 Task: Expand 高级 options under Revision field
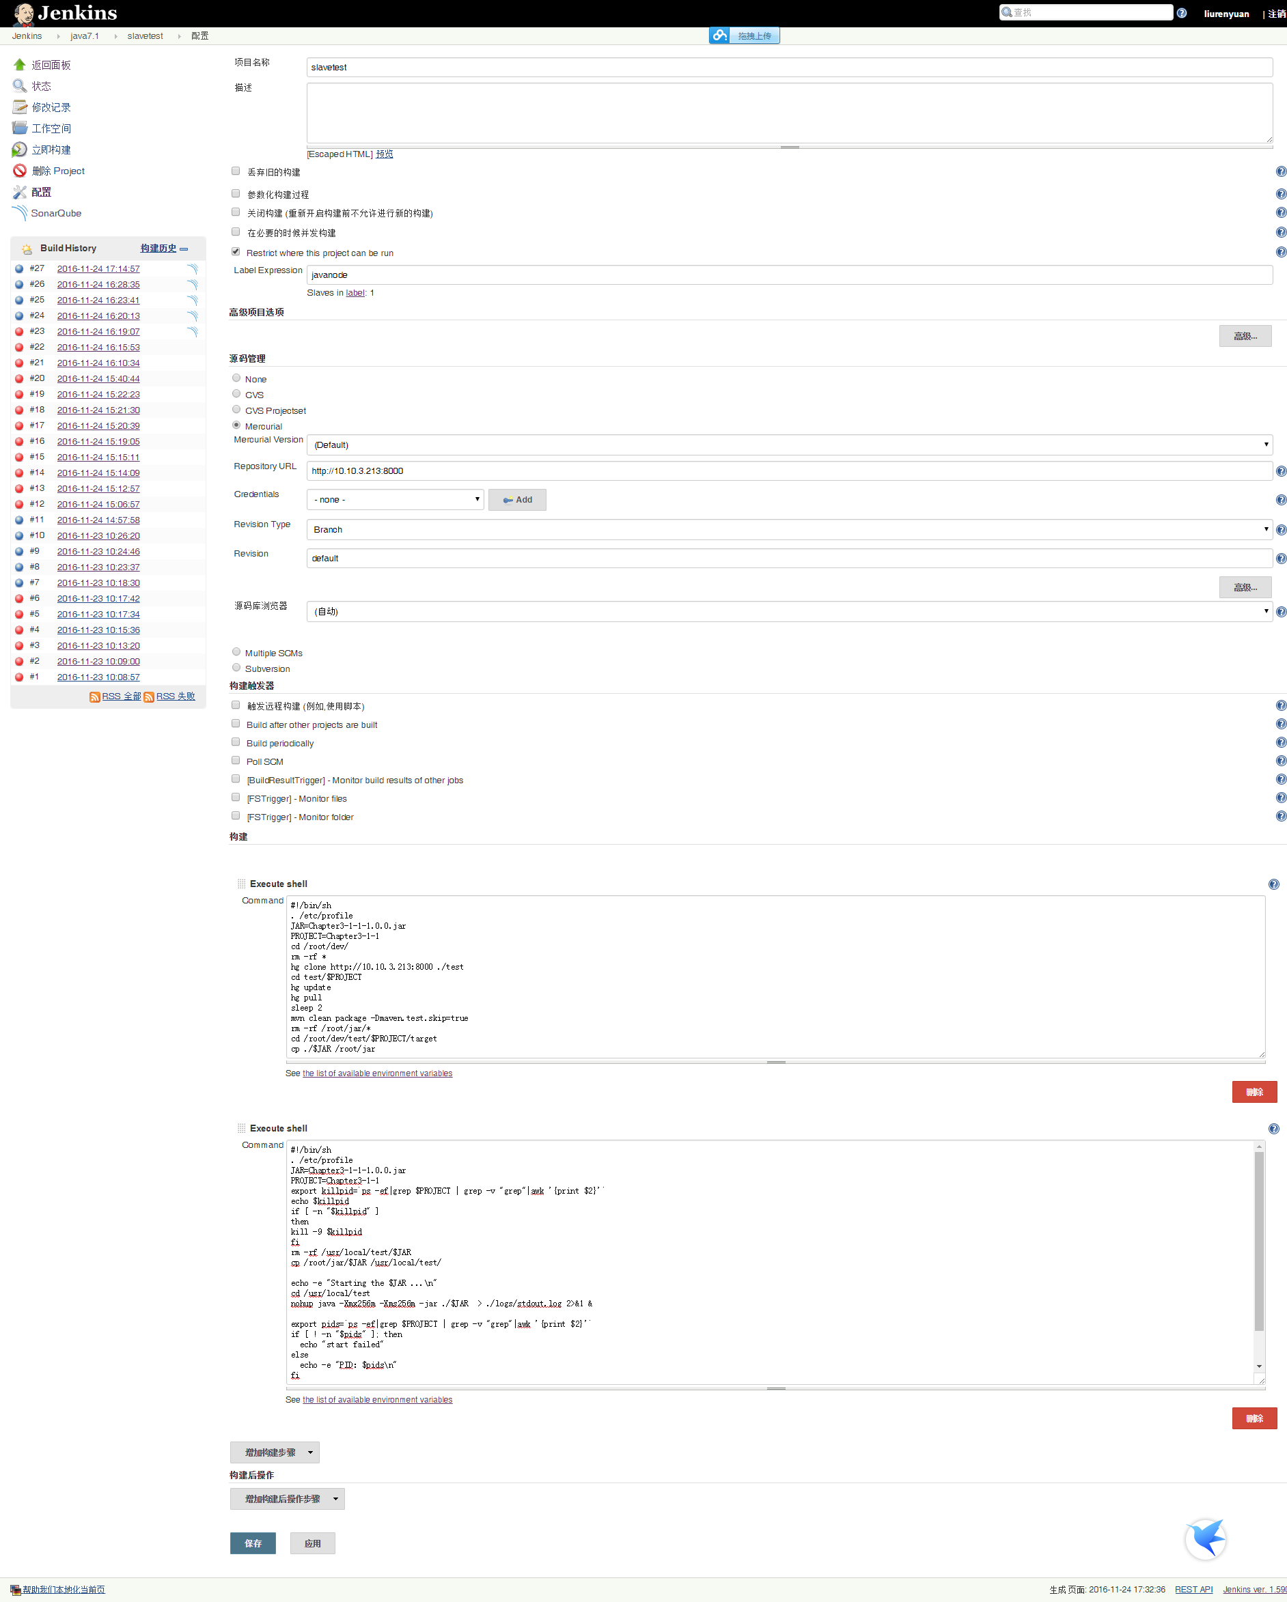pyautogui.click(x=1245, y=588)
